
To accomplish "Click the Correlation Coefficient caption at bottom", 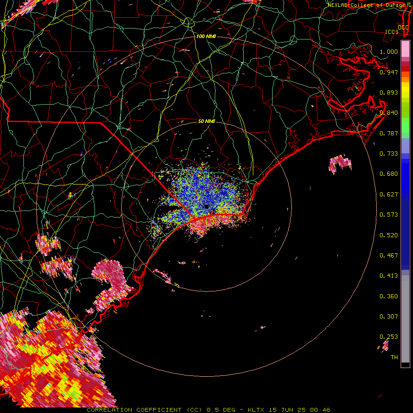I will coord(208,410).
